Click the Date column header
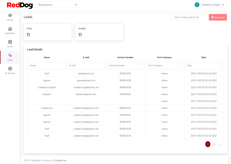The width and height of the screenshot is (231, 164). point(204,58)
